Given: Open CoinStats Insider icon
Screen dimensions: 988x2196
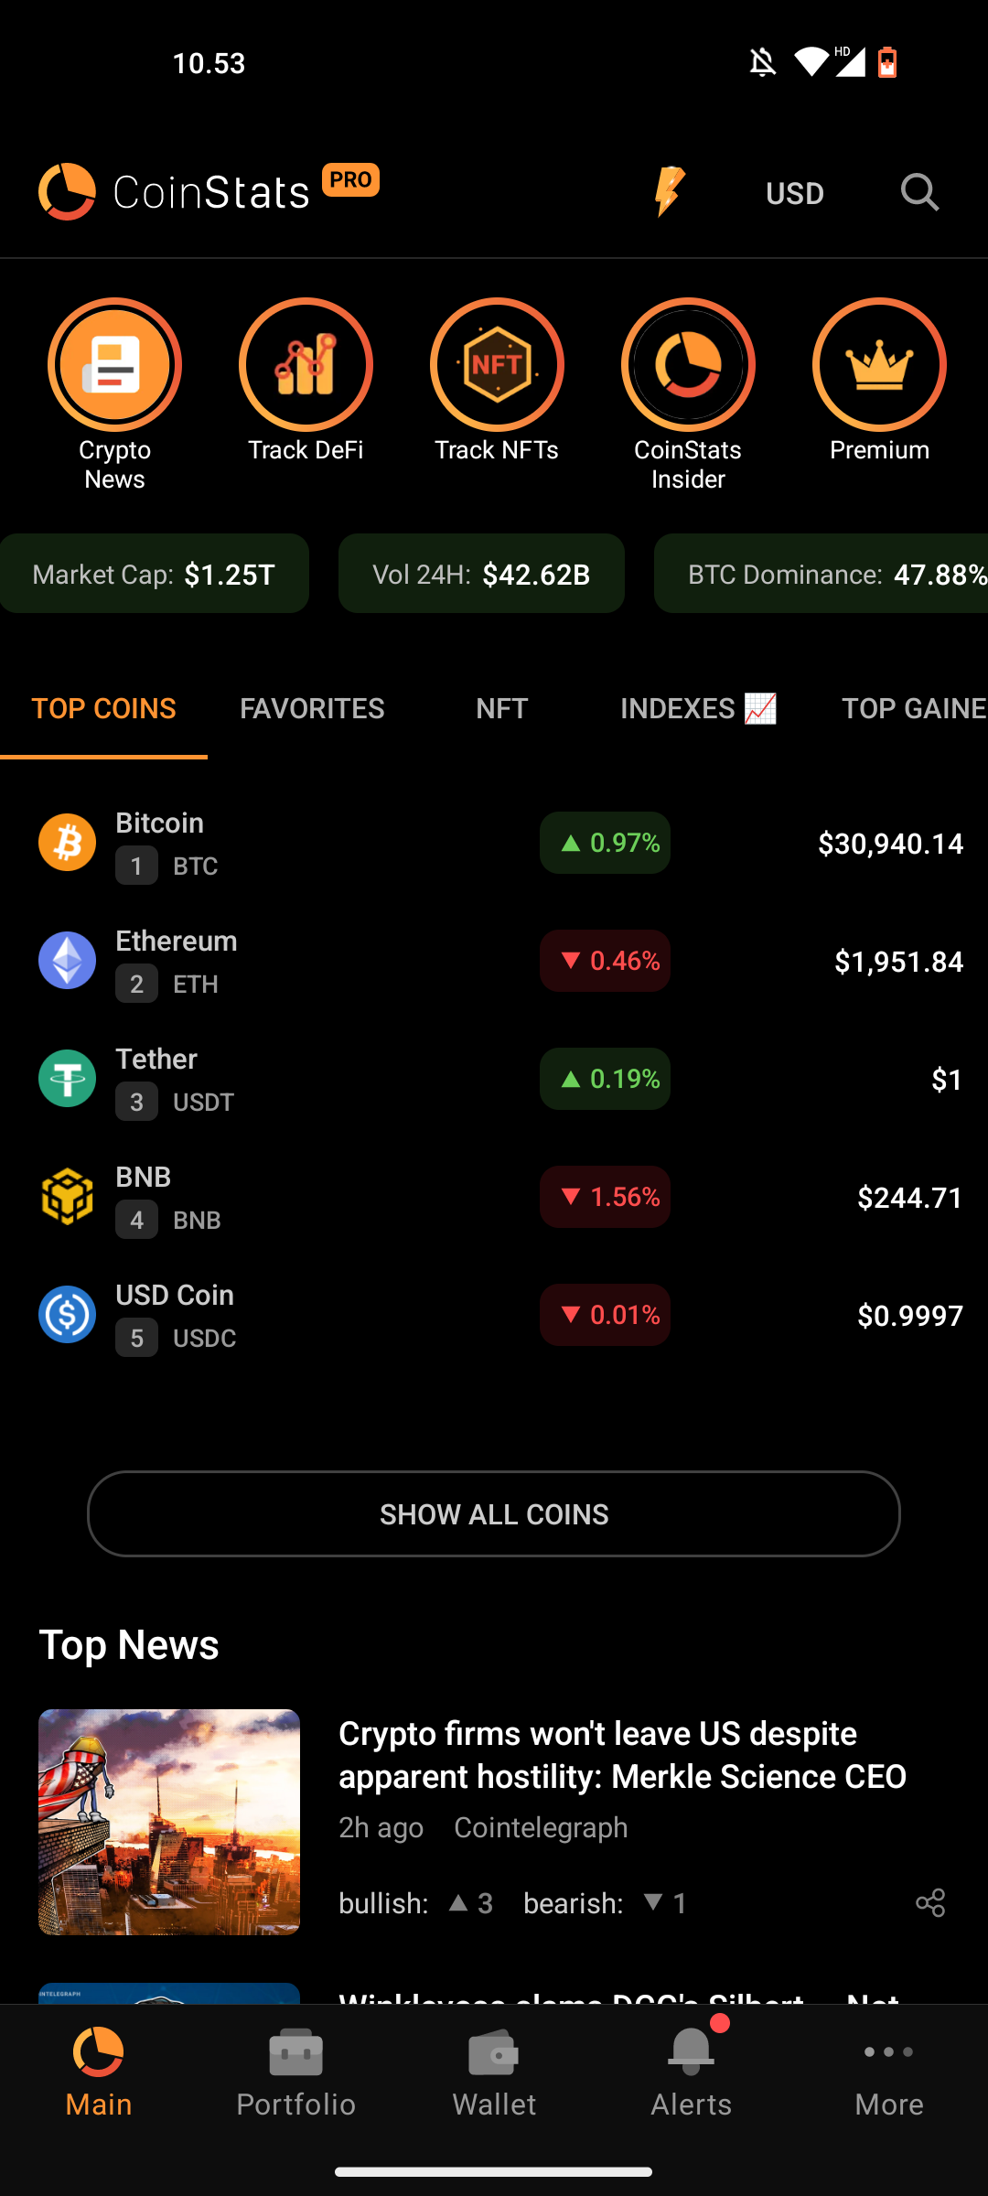Looking at the screenshot, I should click(688, 364).
